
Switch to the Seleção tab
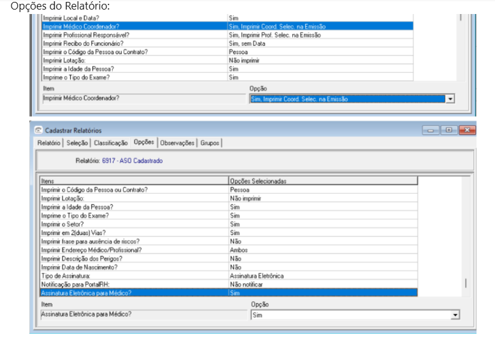tap(78, 143)
